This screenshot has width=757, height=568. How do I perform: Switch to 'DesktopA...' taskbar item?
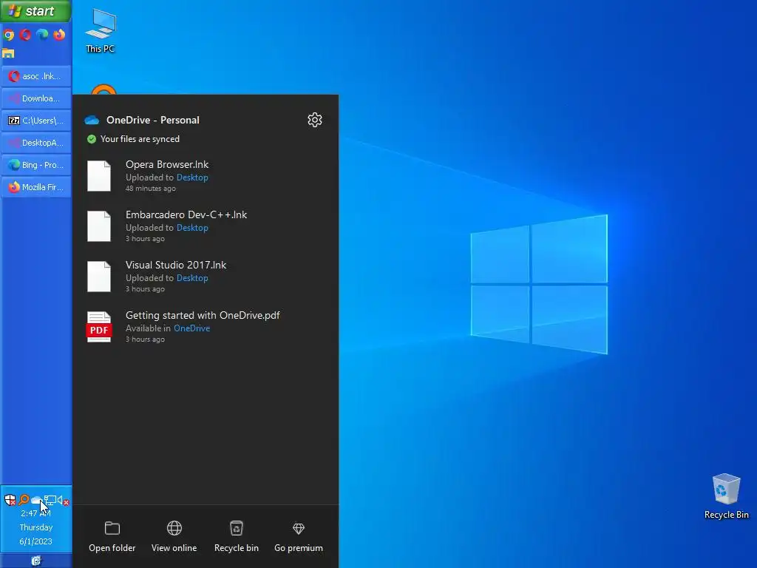(x=36, y=143)
